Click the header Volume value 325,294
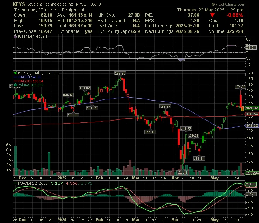Image resolution: width=259 pixels, height=223 pixels. point(235,31)
